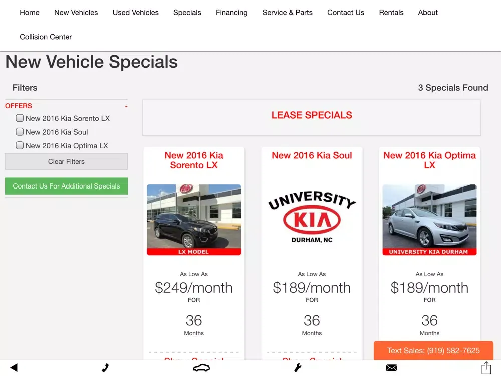Click the $189/month Kia Soul price
Image resolution: width=501 pixels, height=376 pixels.
(x=312, y=288)
